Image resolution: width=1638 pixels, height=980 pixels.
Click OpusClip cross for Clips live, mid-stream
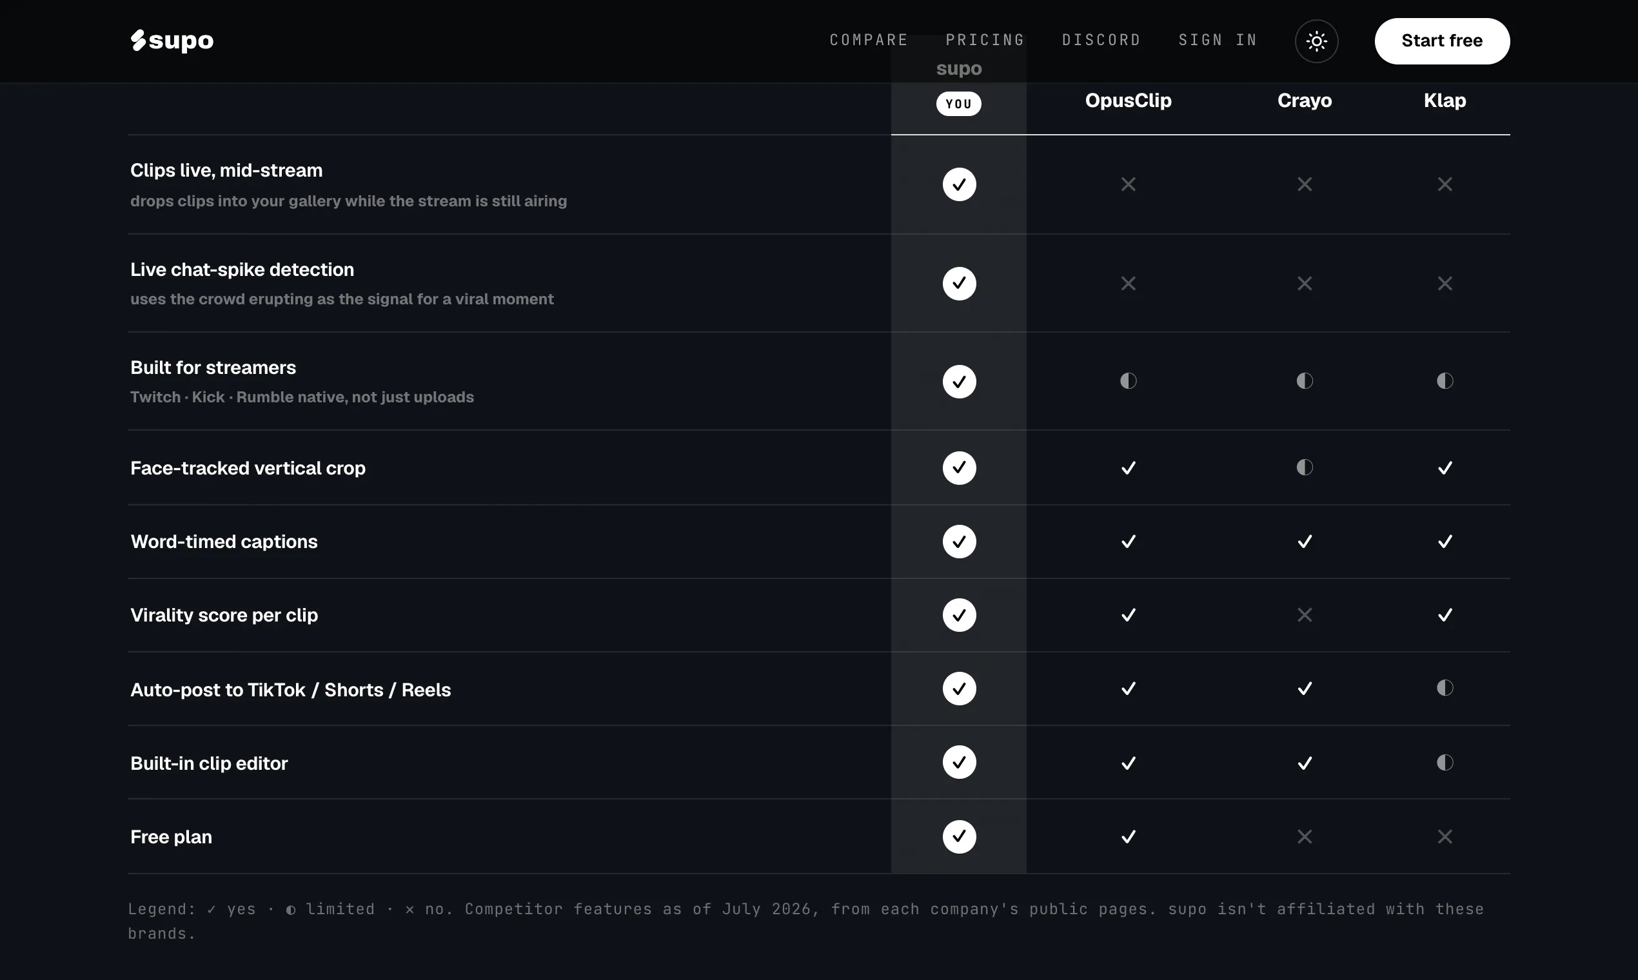1128,184
